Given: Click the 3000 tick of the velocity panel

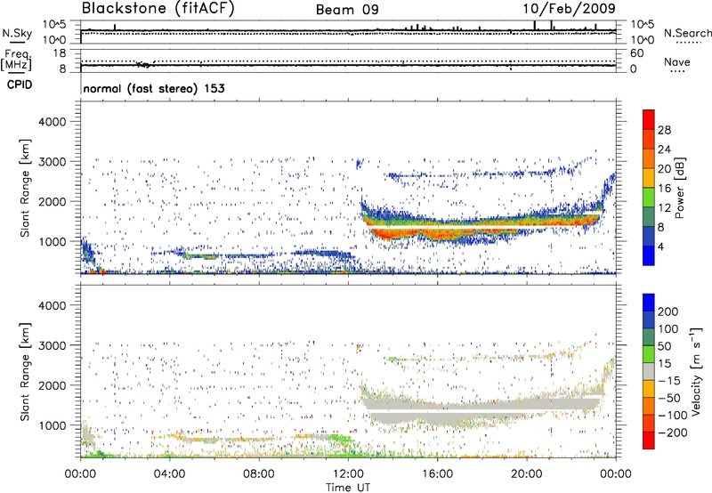Looking at the screenshot, I should (x=52, y=345).
